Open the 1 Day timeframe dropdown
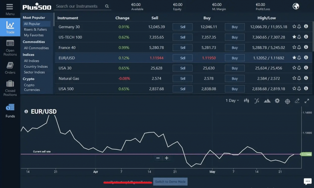 click(232, 101)
